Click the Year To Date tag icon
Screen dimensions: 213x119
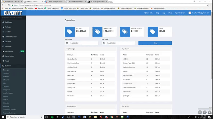tap(97, 32)
